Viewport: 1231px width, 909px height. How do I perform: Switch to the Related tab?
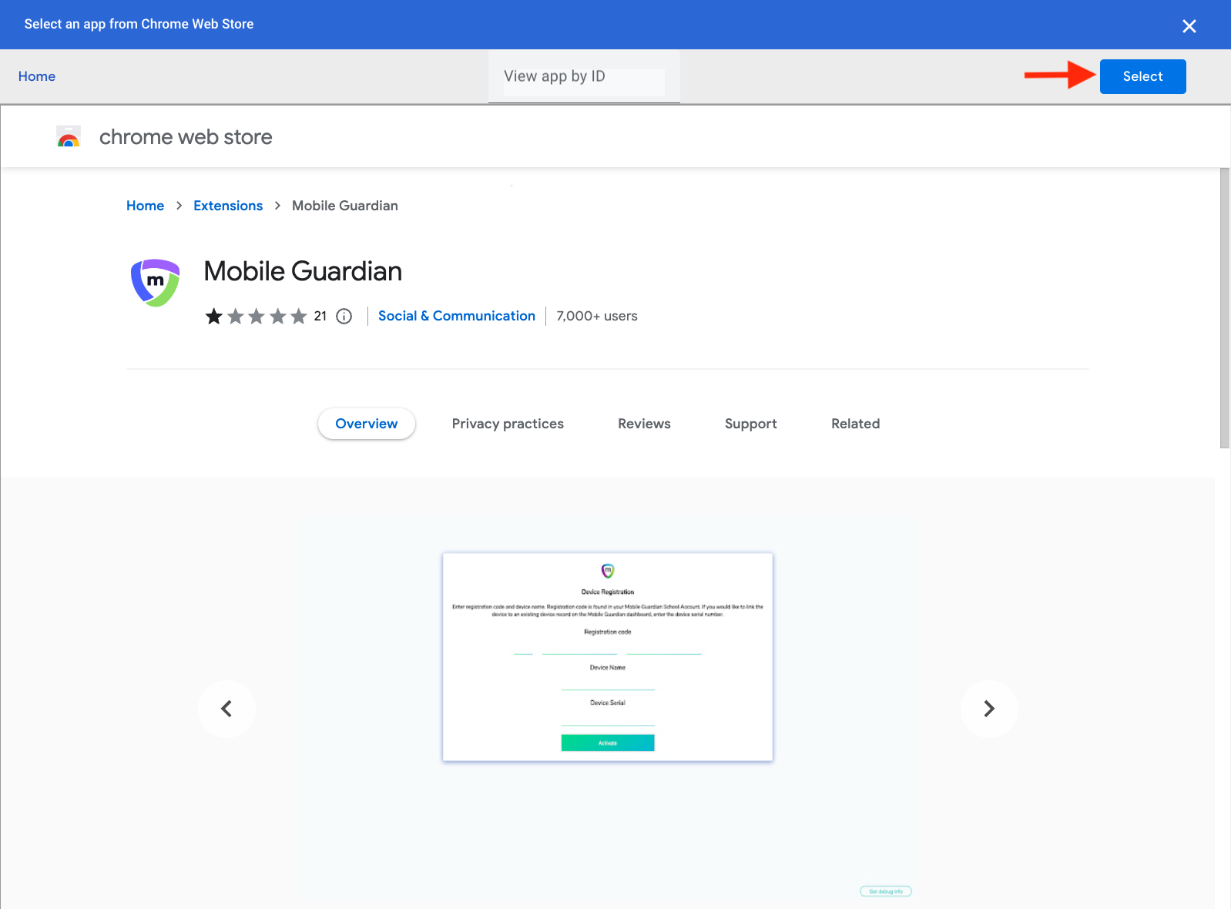tap(855, 424)
